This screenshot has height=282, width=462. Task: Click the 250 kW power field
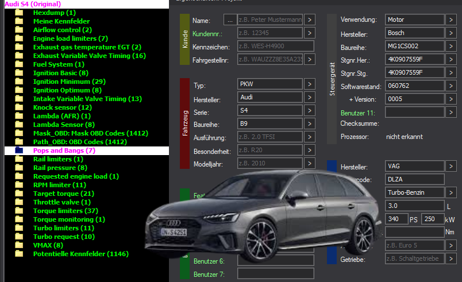[433, 219]
